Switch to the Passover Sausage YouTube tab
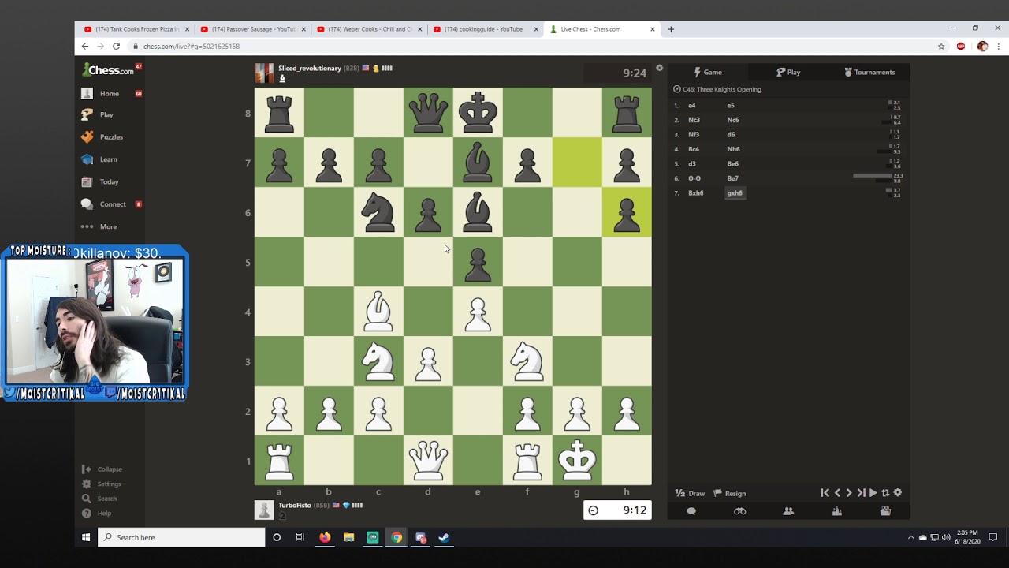The width and height of the screenshot is (1009, 568). [x=251, y=29]
